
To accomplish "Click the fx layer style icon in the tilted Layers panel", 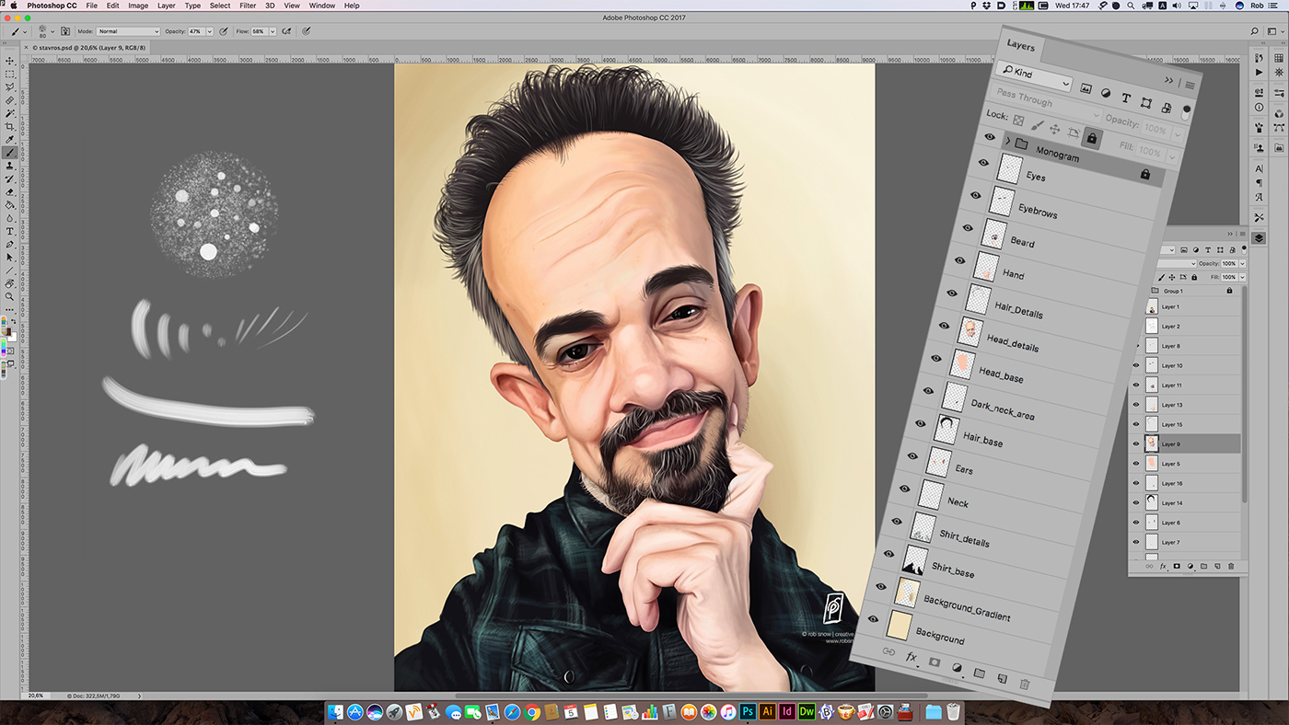I will 912,656.
